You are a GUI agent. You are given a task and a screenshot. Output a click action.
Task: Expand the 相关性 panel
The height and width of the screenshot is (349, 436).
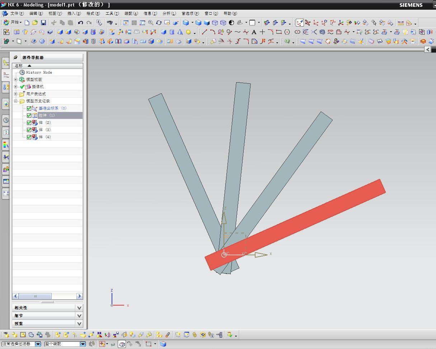tap(79, 308)
